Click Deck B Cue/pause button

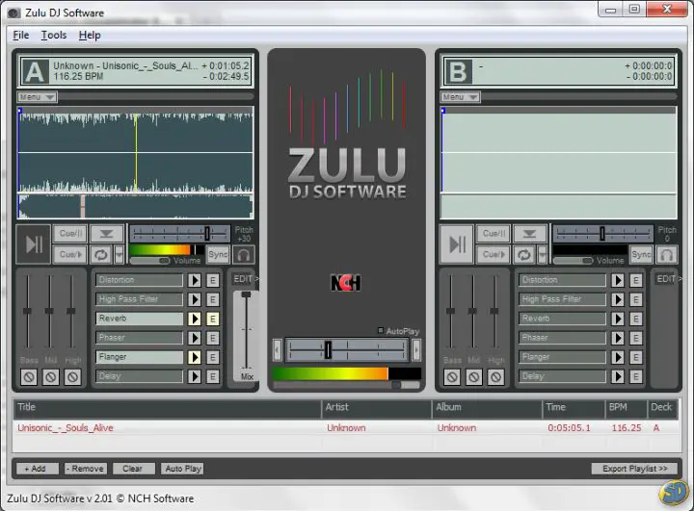coord(494,234)
